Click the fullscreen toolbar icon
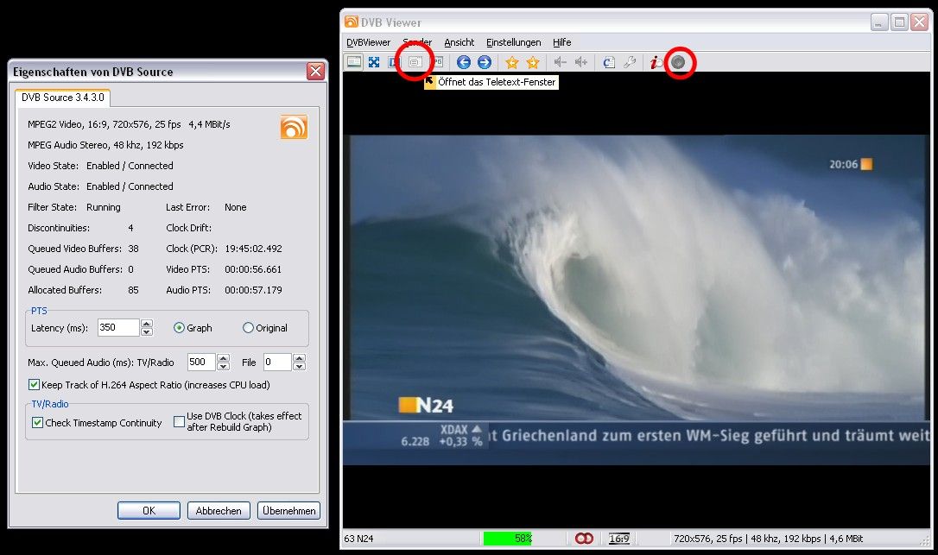Viewport: 938px width, 555px height. (375, 62)
